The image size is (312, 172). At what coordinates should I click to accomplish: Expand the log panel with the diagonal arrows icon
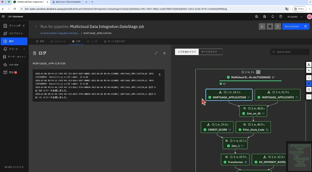(156, 53)
